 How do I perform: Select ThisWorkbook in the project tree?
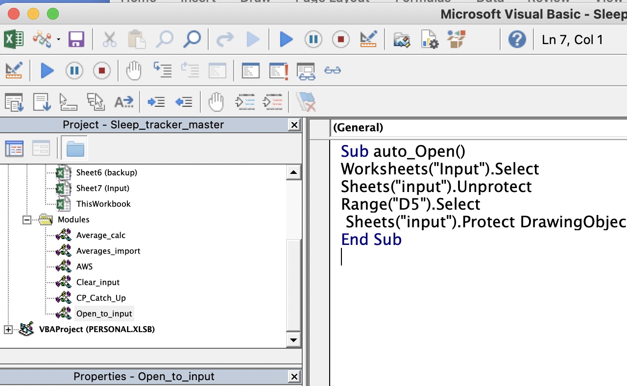click(x=103, y=204)
